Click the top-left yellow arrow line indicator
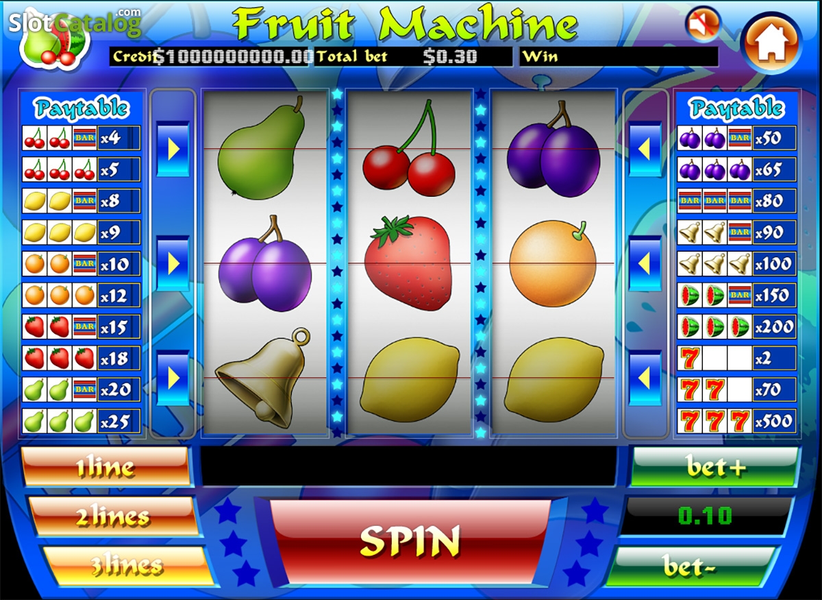Screen dimensions: 822x600 pos(173,149)
